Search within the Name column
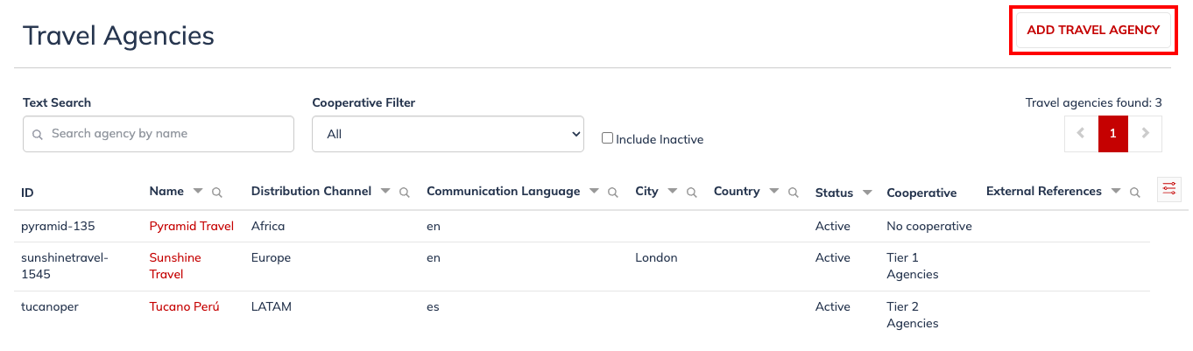The width and height of the screenshot is (1193, 351). 216,193
